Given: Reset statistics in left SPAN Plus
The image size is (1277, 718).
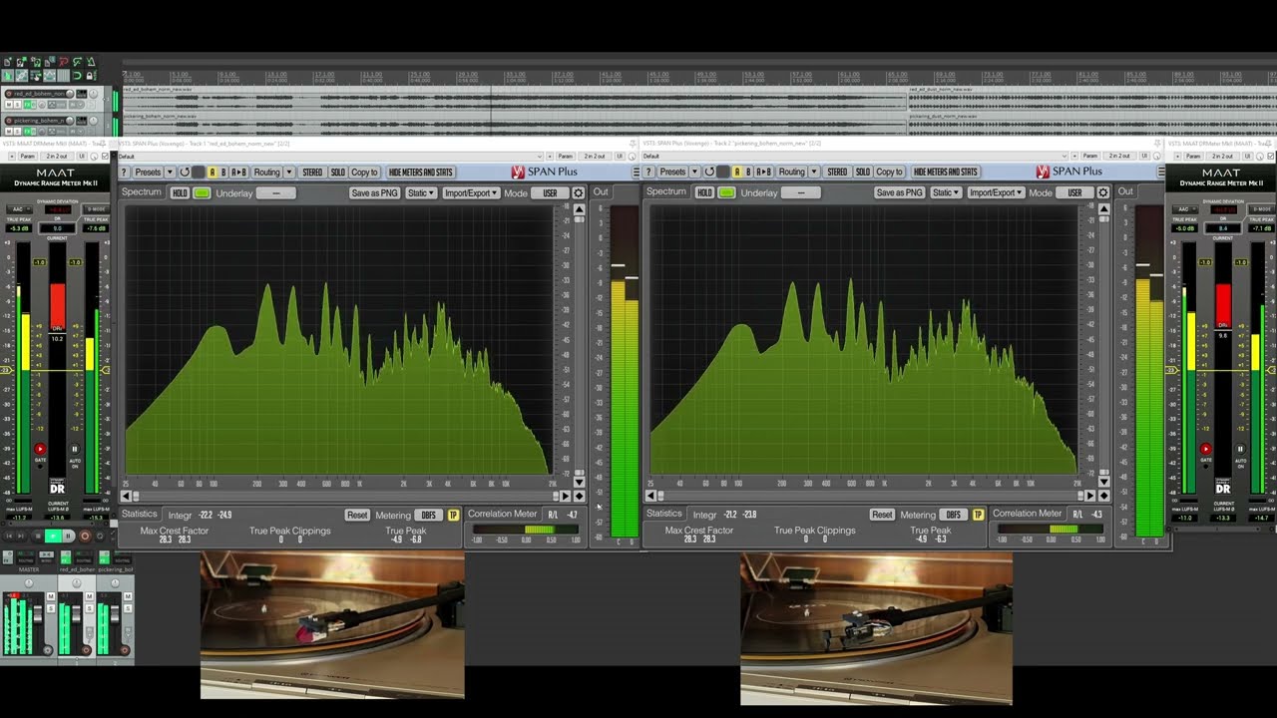Looking at the screenshot, I should (x=357, y=515).
